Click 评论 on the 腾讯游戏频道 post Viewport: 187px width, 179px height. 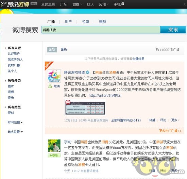coord(163,120)
